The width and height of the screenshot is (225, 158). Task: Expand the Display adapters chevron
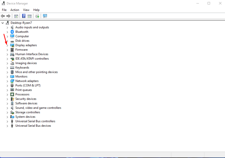[x=7, y=45]
